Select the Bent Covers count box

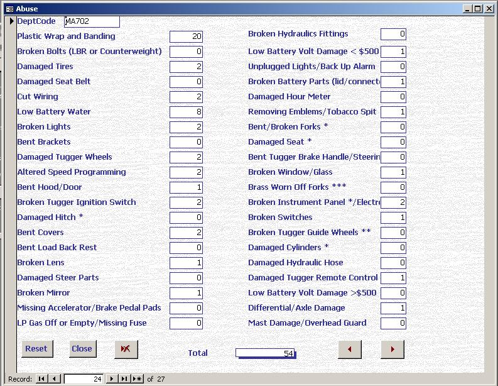[186, 233]
